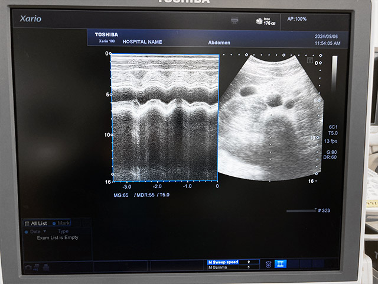This screenshot has height=284, width=378.
Task: Click the -2.0 time axis label
Action: click(x=157, y=186)
